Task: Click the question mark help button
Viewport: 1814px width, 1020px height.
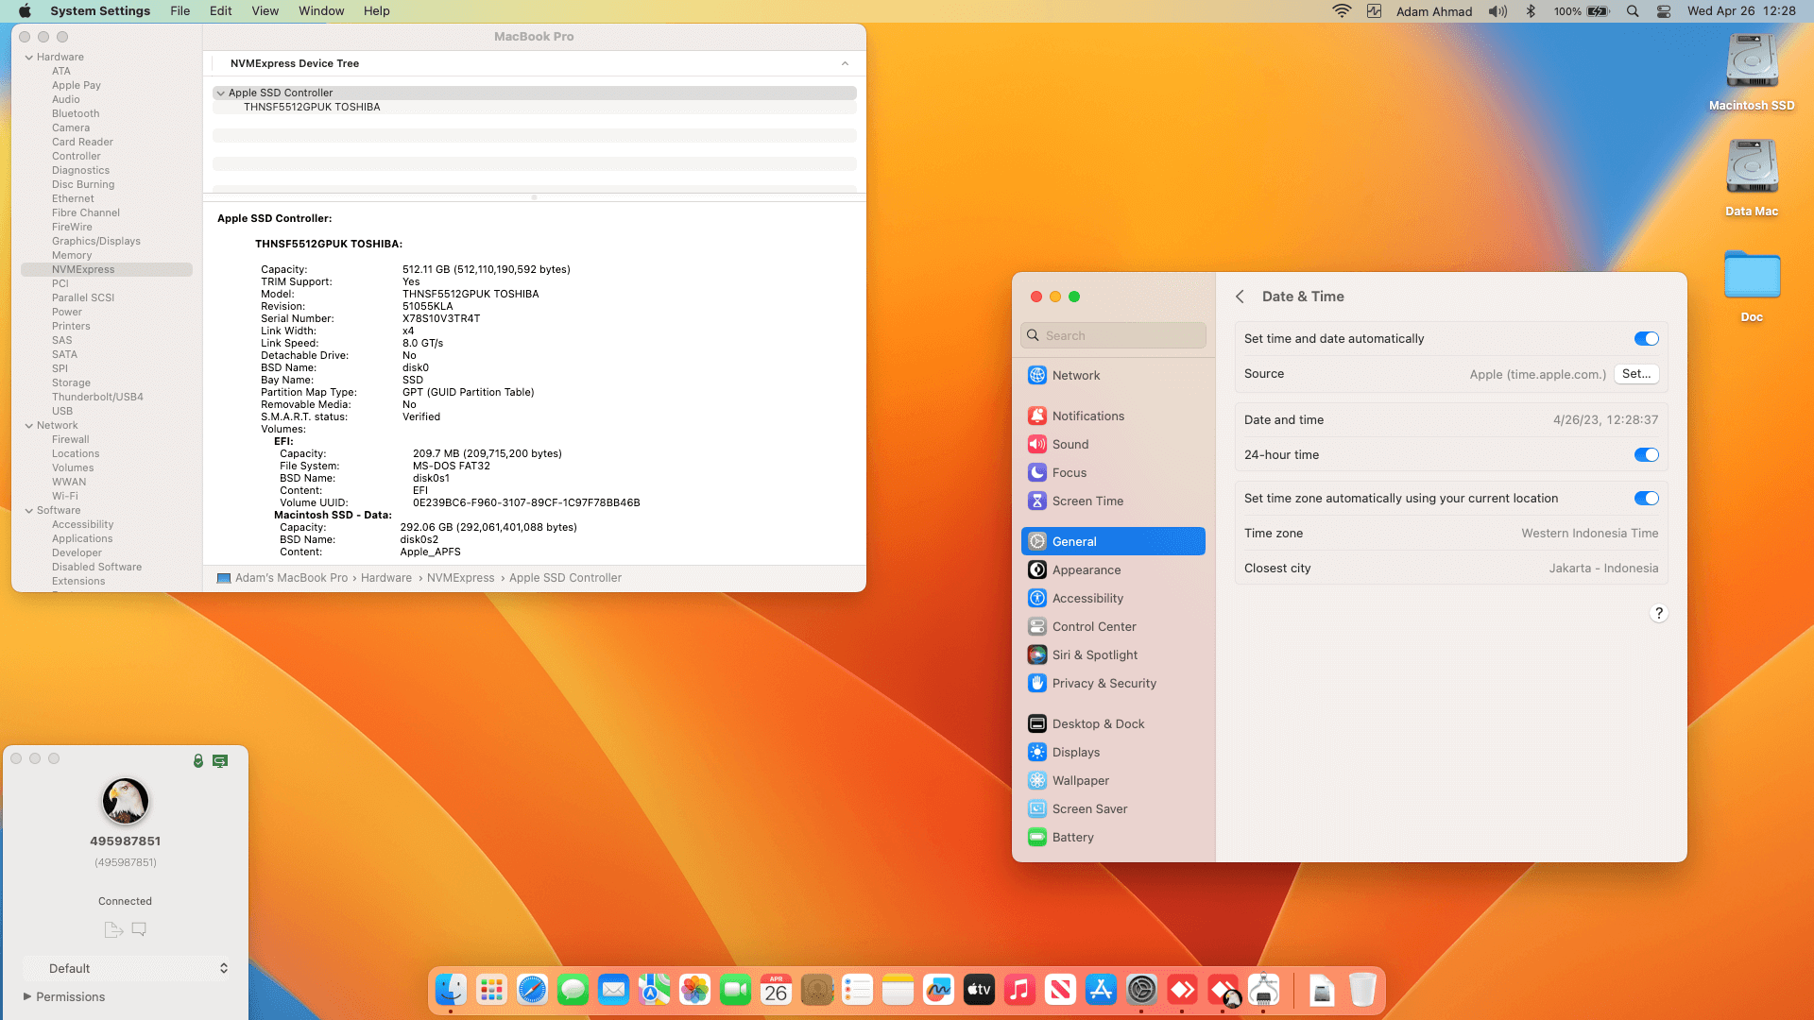Action: [1658, 614]
